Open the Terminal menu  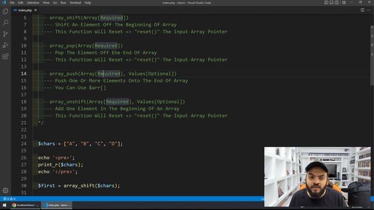pyautogui.click(x=75, y=2)
